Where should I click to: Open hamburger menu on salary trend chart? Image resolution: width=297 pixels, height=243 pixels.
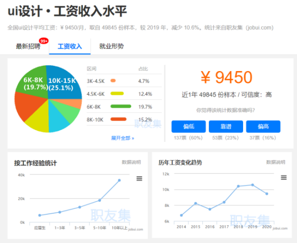[x=284, y=178]
